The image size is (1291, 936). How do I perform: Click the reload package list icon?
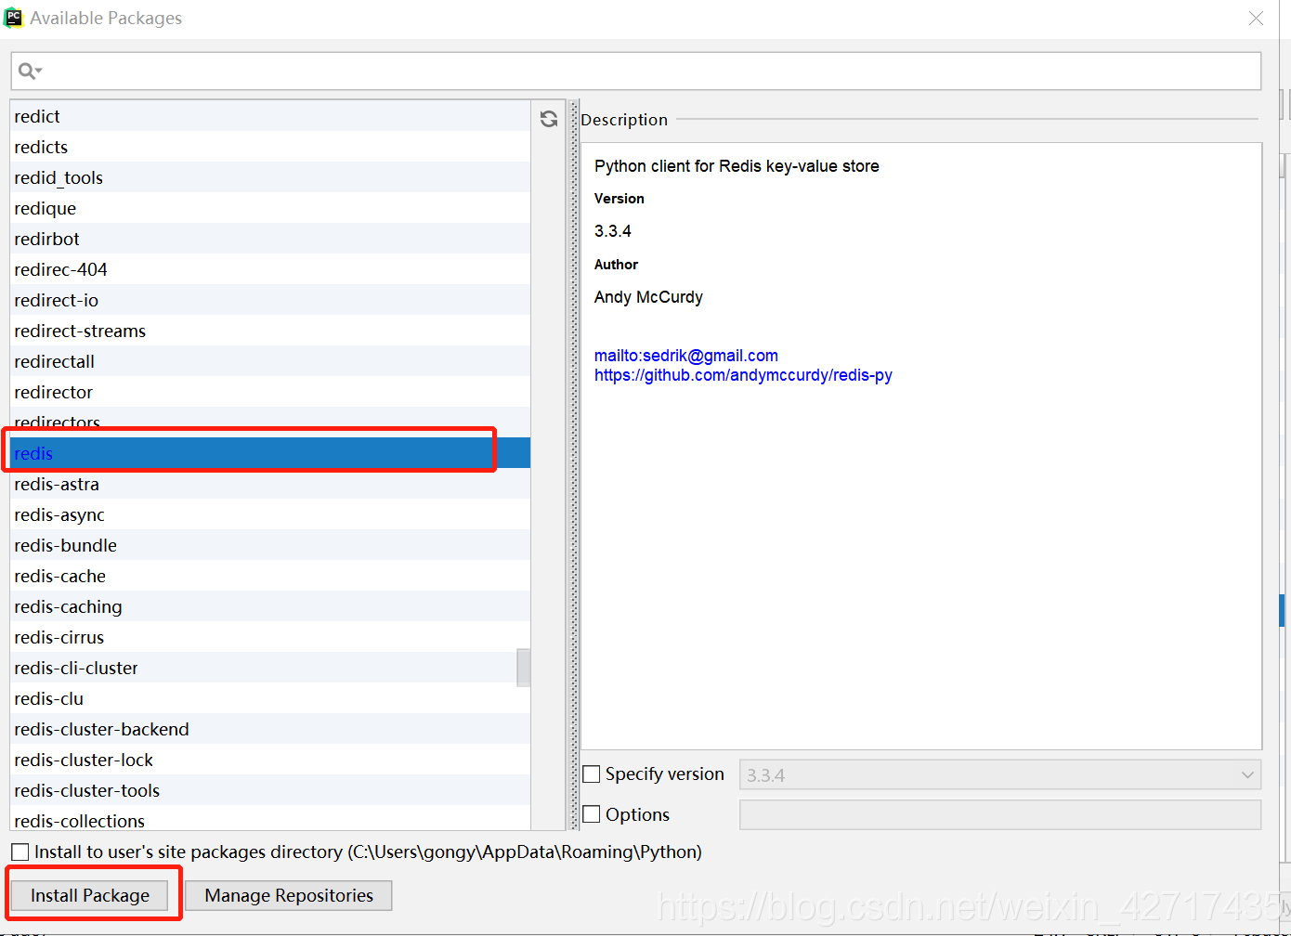tap(549, 119)
